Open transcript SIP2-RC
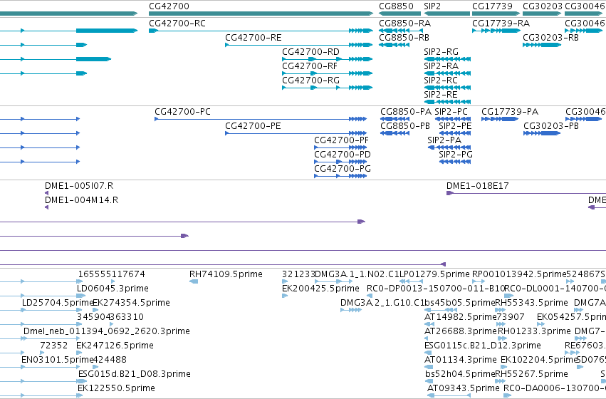606x399 pixels. (447, 88)
